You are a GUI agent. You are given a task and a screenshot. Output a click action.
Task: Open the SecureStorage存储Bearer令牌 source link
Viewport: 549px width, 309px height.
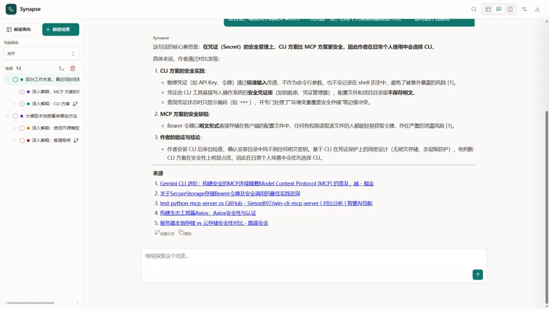coord(230,194)
